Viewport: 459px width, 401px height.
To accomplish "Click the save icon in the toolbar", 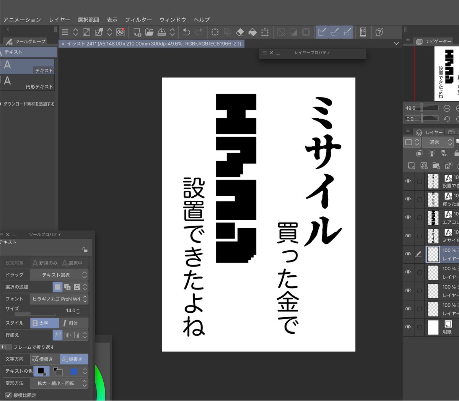I will click(162, 32).
